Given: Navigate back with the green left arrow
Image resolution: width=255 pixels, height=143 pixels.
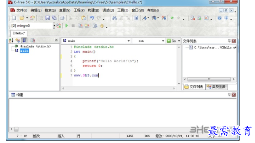Looking at the screenshot, I should coord(172,18).
